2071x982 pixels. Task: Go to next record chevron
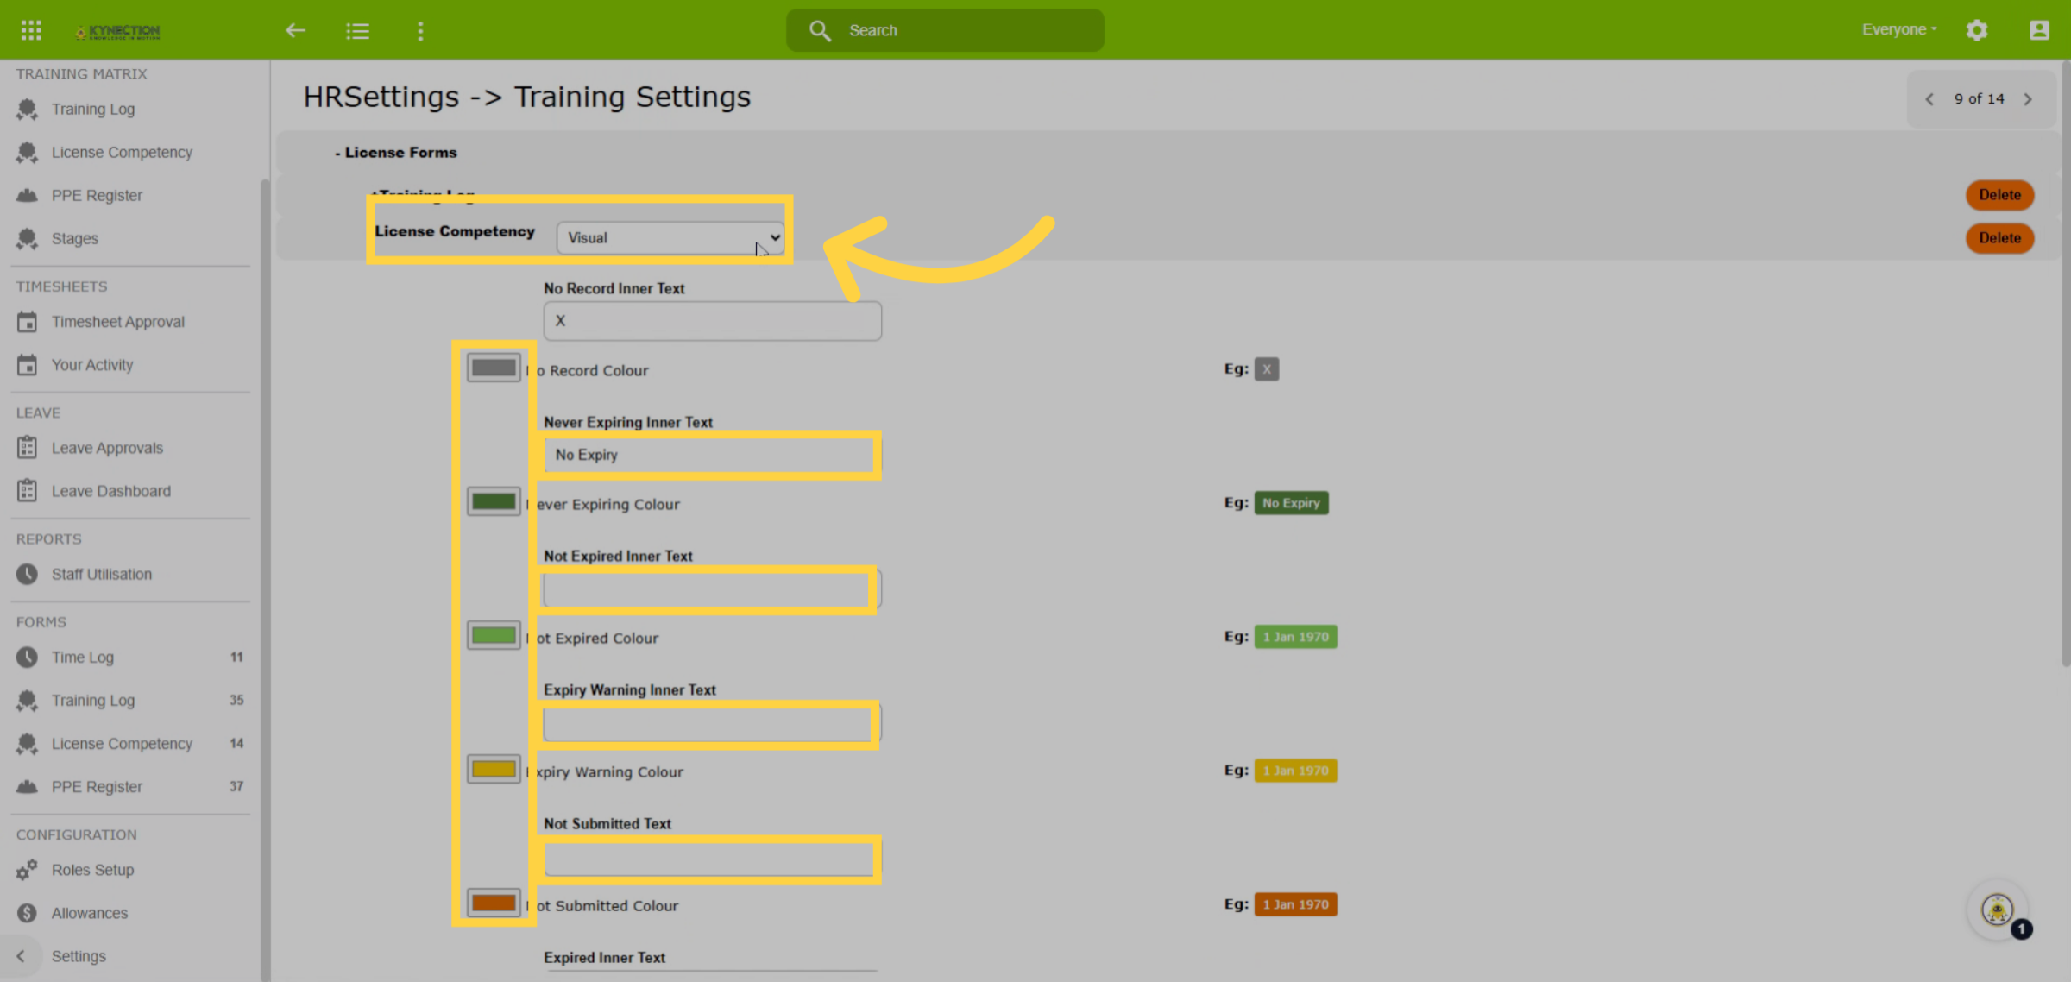[2028, 99]
